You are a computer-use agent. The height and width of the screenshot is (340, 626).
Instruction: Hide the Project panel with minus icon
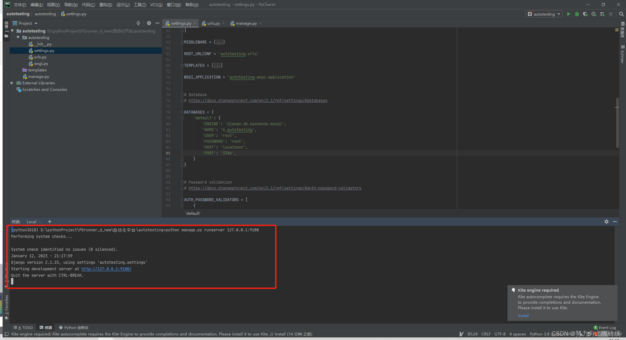click(157, 23)
